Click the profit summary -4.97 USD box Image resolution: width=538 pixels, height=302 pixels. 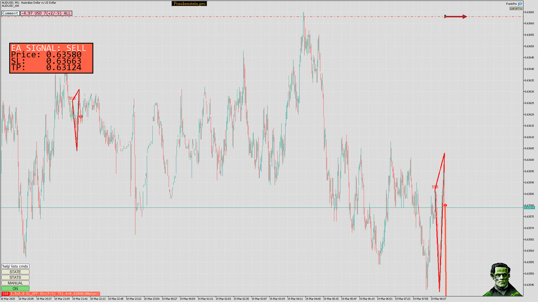[46, 13]
